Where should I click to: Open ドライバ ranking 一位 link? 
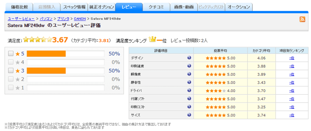(292, 91)
